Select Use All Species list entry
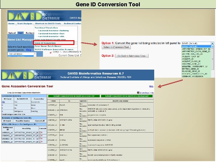This screenshot has width=216, height=162. [x=21, y=54]
